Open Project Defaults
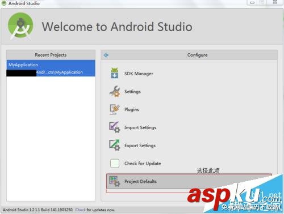The height and width of the screenshot is (214, 284). click(140, 181)
